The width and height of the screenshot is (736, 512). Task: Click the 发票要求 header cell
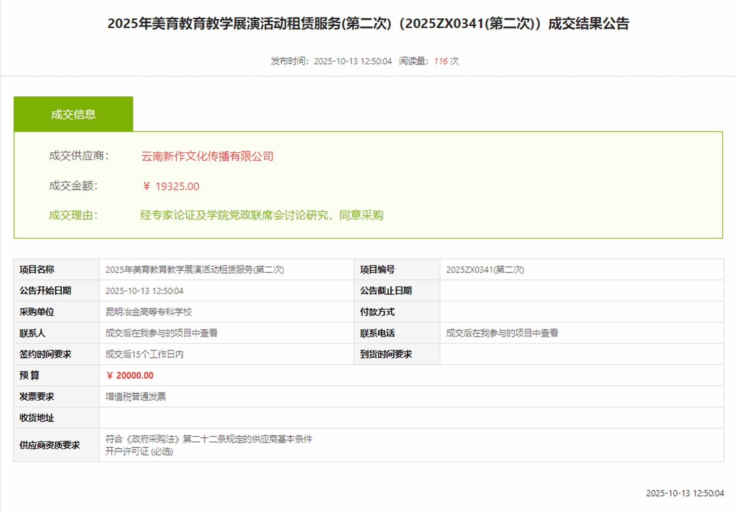pos(56,397)
